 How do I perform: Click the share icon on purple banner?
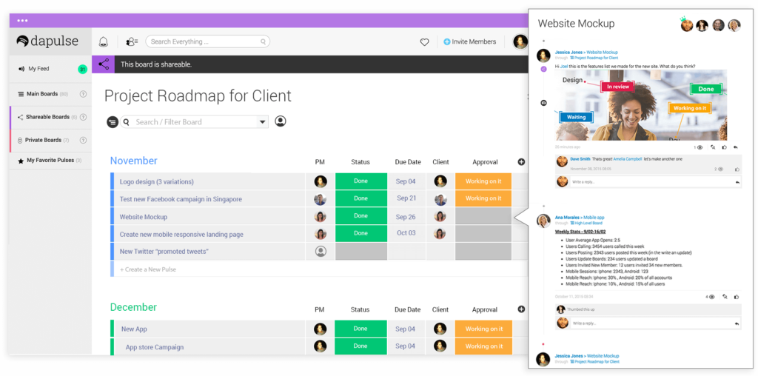[104, 64]
